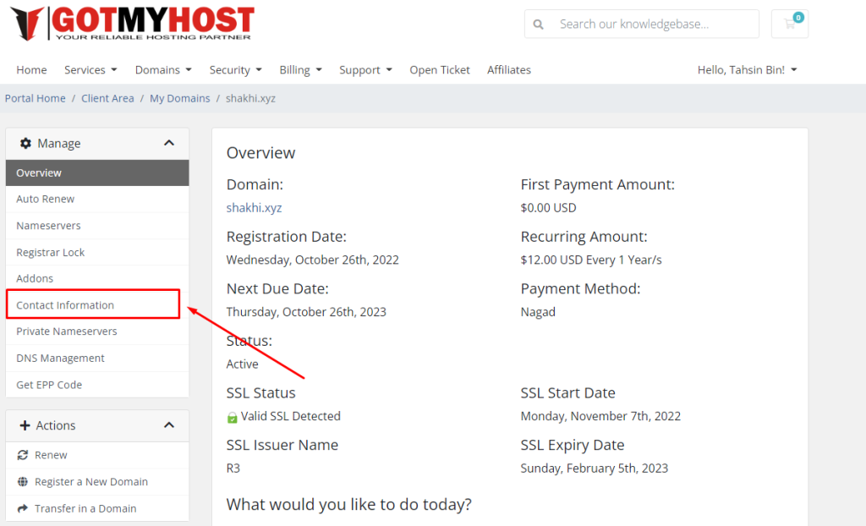Click the shopping cart icon
The image size is (866, 526).
tap(790, 24)
